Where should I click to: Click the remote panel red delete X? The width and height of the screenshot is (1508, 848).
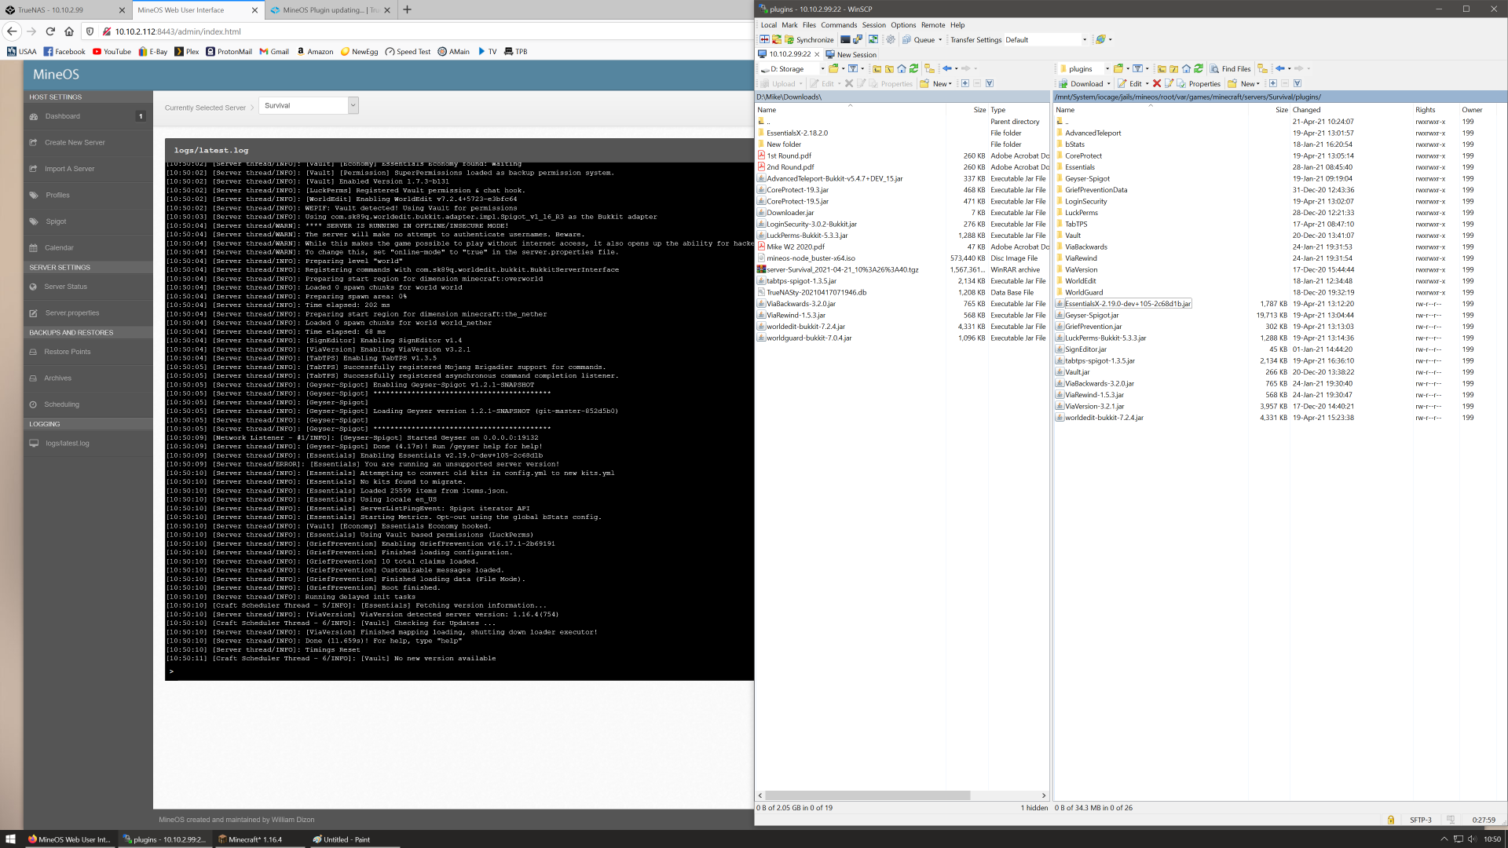point(1157,84)
